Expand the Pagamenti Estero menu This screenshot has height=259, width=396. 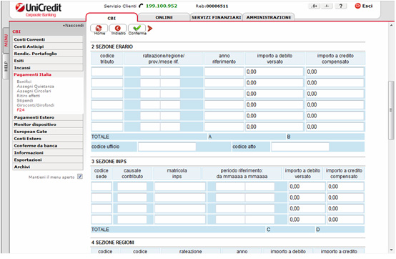click(x=48, y=117)
